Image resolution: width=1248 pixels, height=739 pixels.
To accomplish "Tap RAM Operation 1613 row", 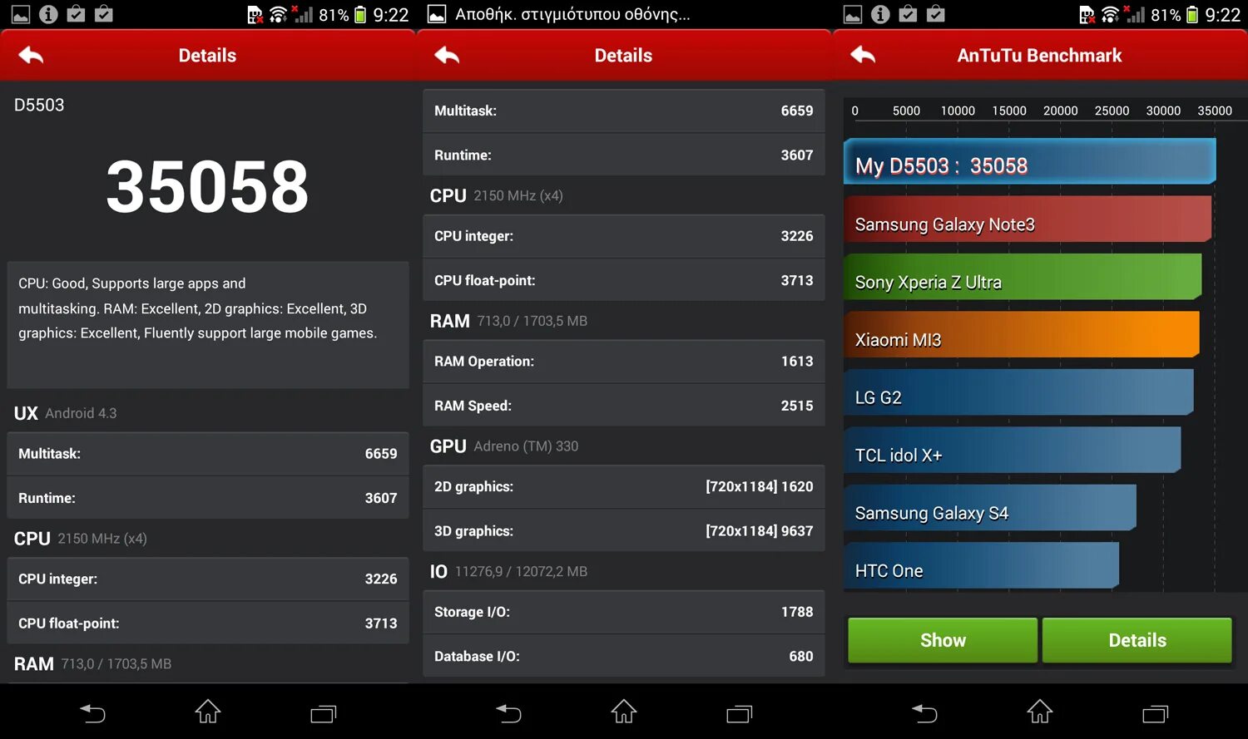I will pos(624,362).
